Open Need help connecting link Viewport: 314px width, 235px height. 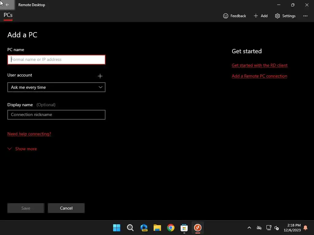click(x=29, y=134)
